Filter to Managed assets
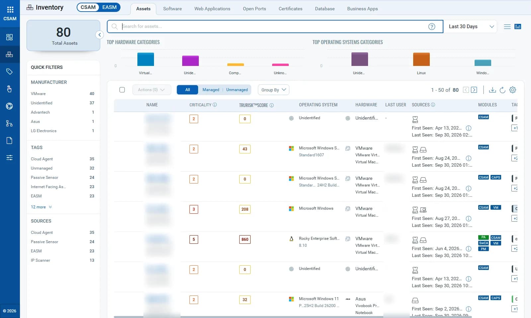Image resolution: width=531 pixels, height=318 pixels. coord(211,90)
